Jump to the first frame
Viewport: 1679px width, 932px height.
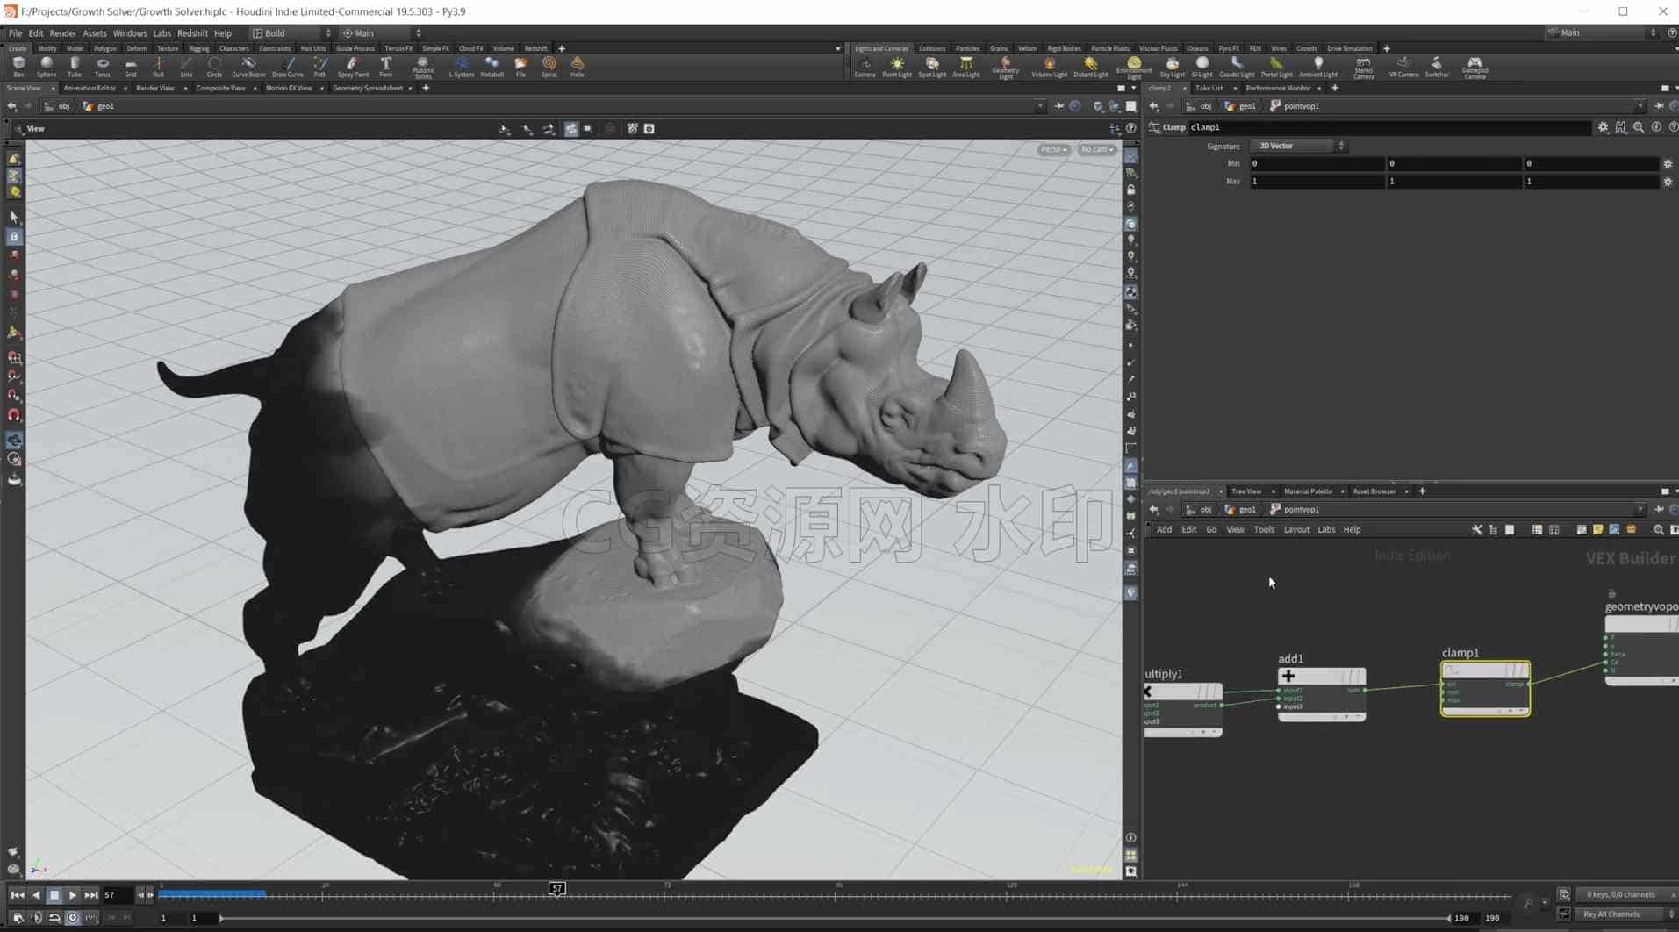pyautogui.click(x=17, y=894)
